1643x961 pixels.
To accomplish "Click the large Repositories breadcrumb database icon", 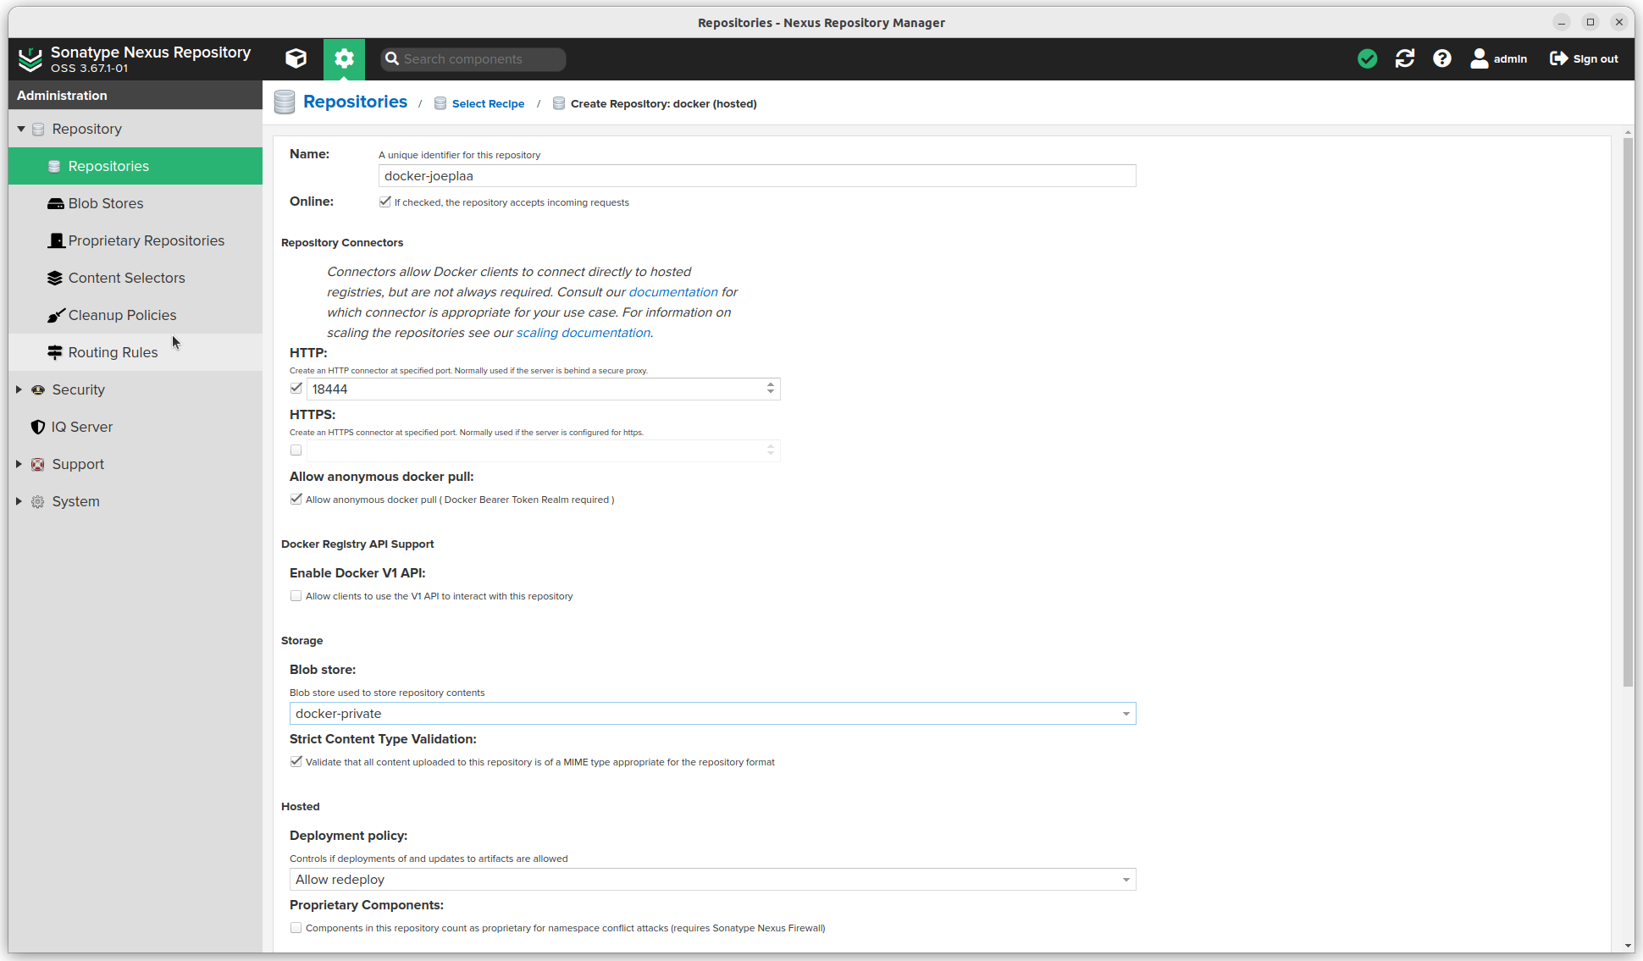I will click(285, 102).
